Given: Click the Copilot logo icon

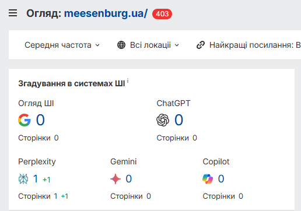Looking at the screenshot, I should [208, 179].
